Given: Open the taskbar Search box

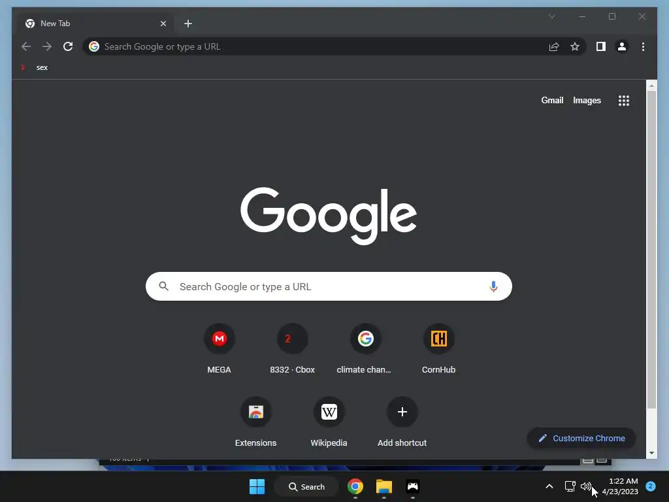Looking at the screenshot, I should click(306, 486).
